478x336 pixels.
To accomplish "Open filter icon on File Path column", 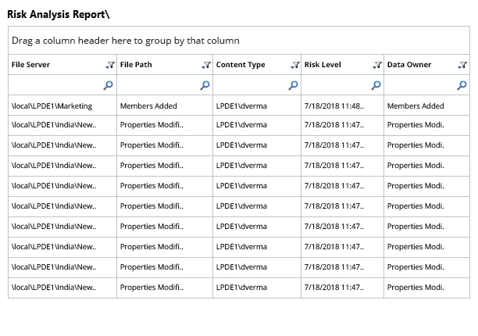I will [206, 65].
